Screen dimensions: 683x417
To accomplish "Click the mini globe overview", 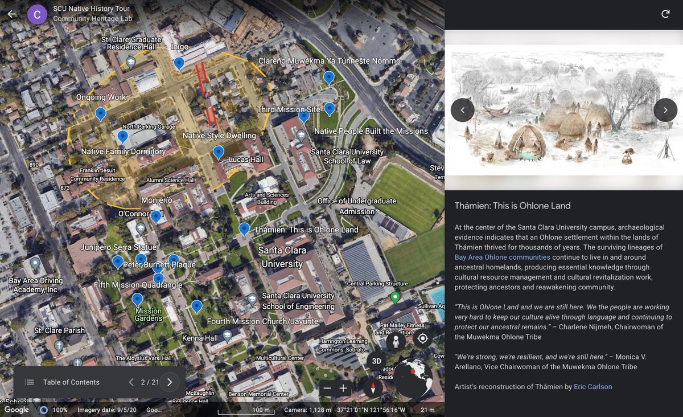I will pos(413,379).
